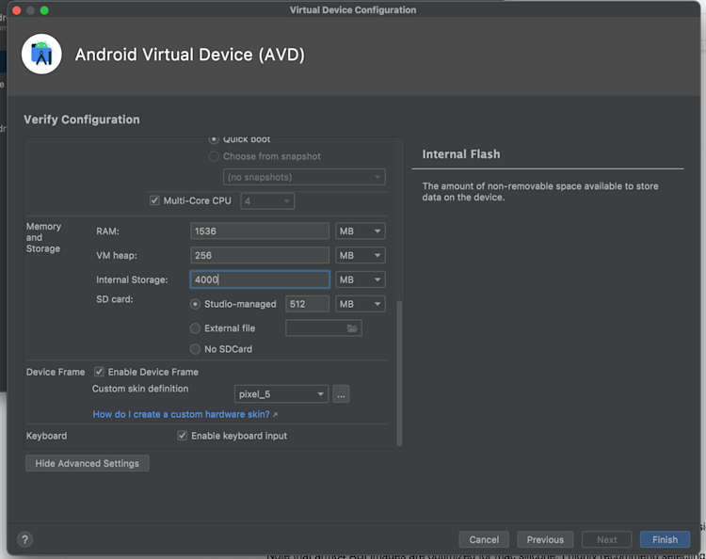This screenshot has height=559, width=706.
Task: Click the 'SD card:' label
Action: coord(114,299)
